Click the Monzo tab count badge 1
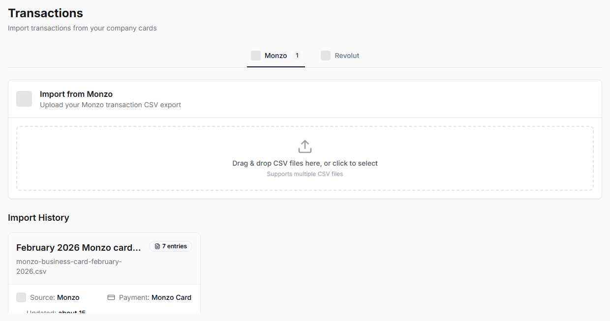The width and height of the screenshot is (610, 321). (297, 56)
